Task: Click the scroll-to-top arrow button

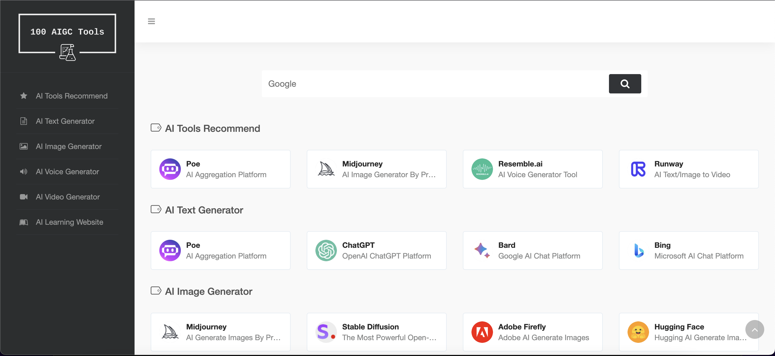Action: point(754,329)
